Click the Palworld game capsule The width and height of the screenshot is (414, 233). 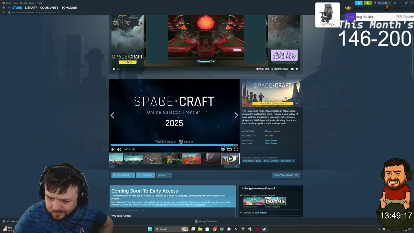tap(275, 201)
